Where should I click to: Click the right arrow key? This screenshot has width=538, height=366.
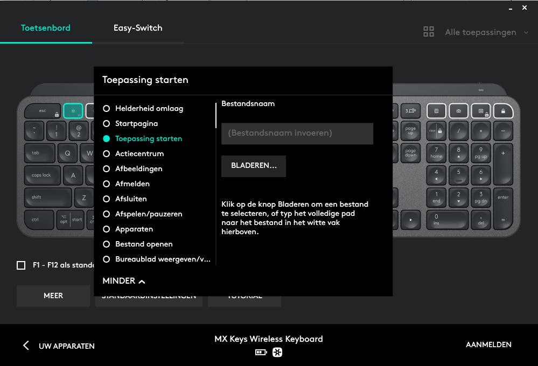click(410, 220)
